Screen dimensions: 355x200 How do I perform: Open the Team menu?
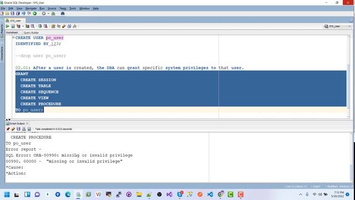point(63,8)
